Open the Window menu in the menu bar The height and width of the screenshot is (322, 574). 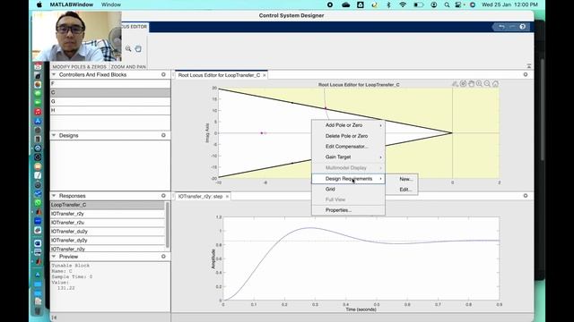111,4
